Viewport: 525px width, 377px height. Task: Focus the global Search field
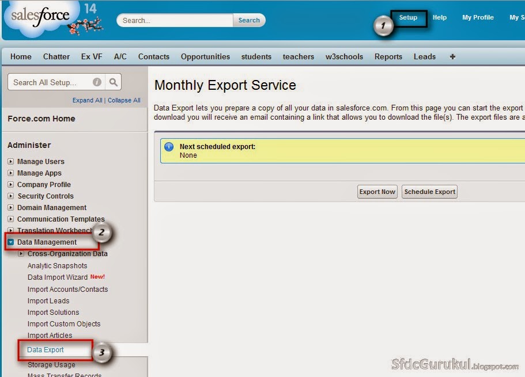[175, 20]
